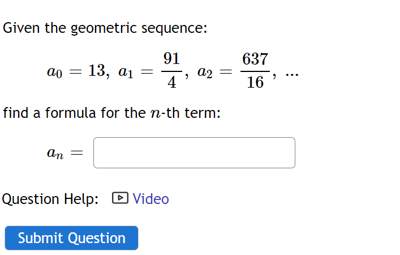Click the numerator 637 in a2 fraction
Viewport: 400px width, 255px height.
coord(255,59)
